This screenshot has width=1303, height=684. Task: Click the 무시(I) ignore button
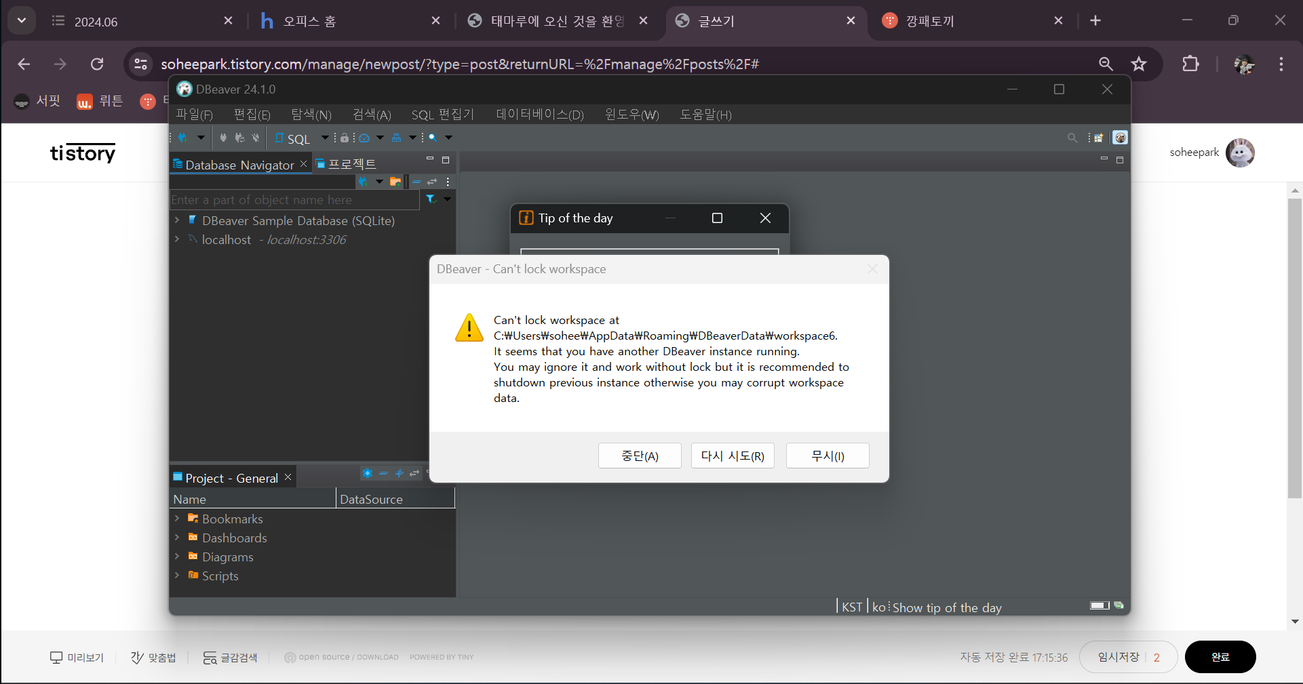tap(828, 456)
